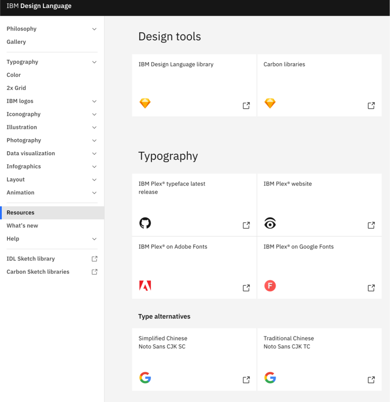
Task: Open Traditional Chinese Noto Sans CJK TC card
Action: [x=319, y=359]
